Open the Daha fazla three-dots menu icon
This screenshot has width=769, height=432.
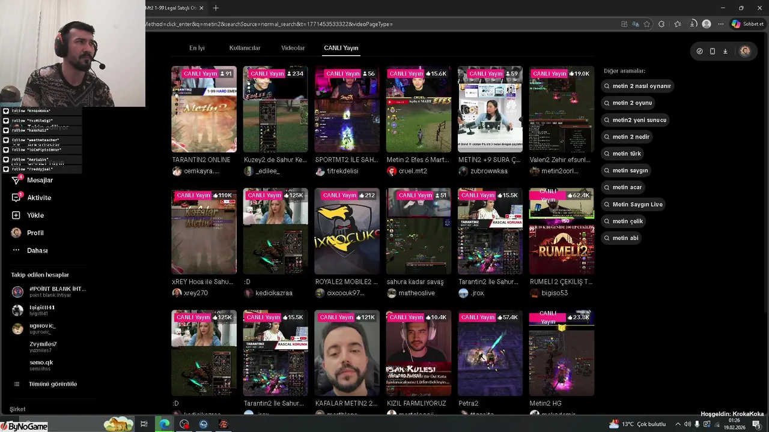coord(16,250)
